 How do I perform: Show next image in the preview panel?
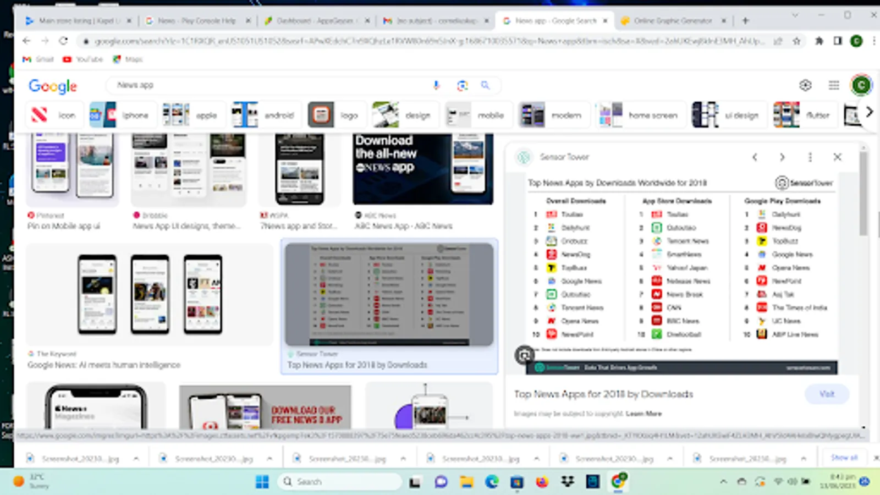pos(782,157)
